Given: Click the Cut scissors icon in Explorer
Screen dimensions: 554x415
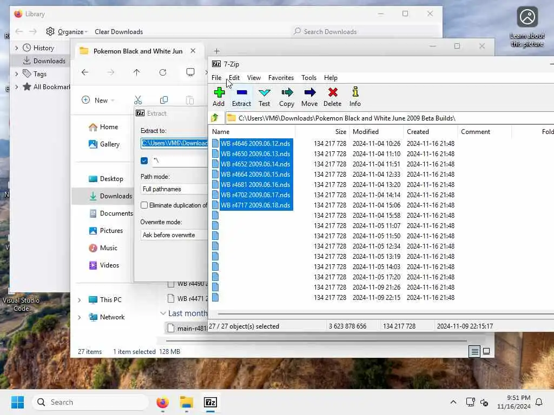Looking at the screenshot, I should pyautogui.click(x=138, y=100).
